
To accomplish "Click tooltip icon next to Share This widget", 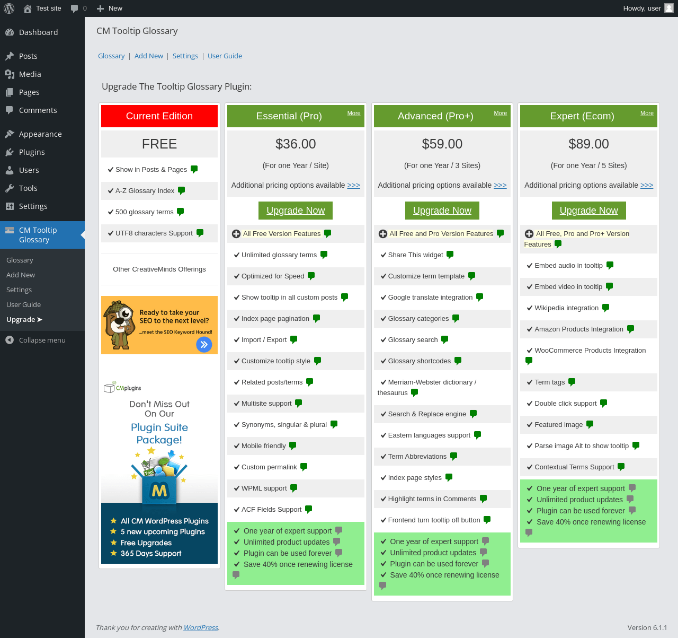I will [x=450, y=255].
